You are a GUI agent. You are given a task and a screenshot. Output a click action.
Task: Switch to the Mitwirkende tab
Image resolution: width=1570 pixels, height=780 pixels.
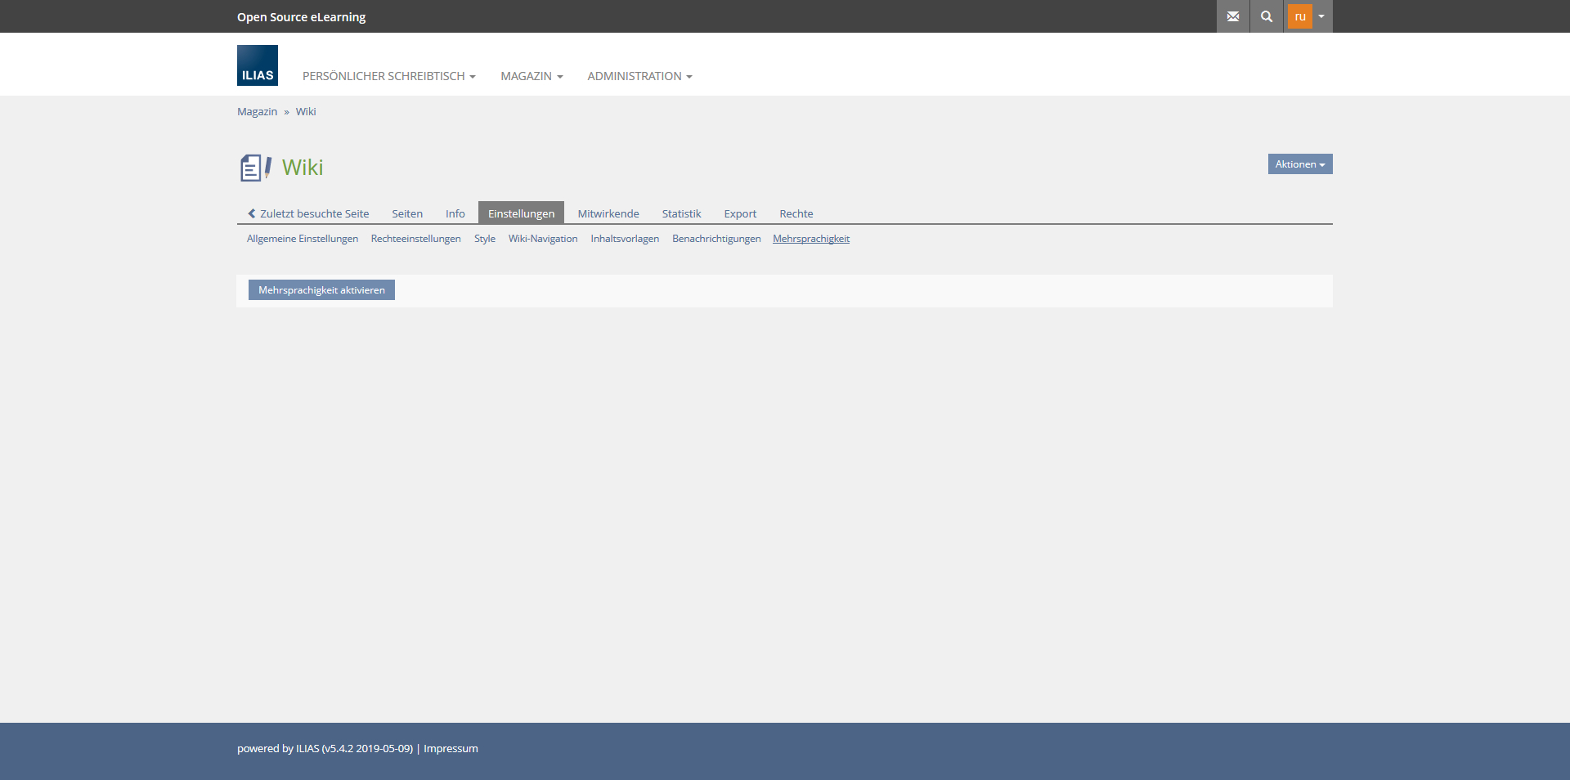608,213
